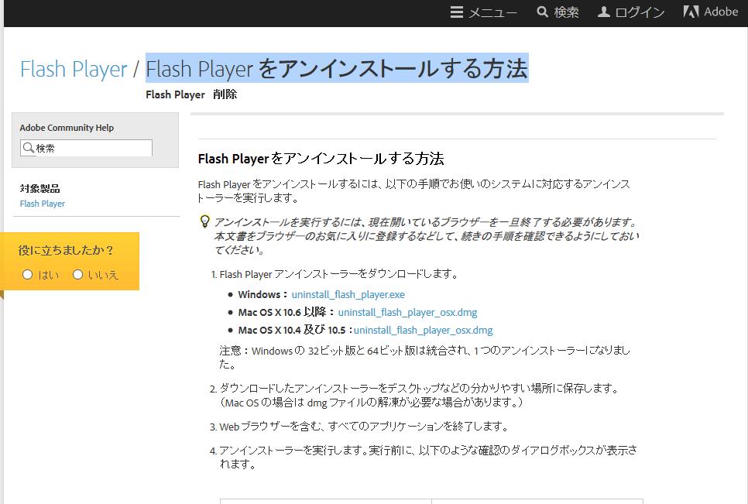Click the Adobe logo icon
748x504 pixels.
click(691, 12)
